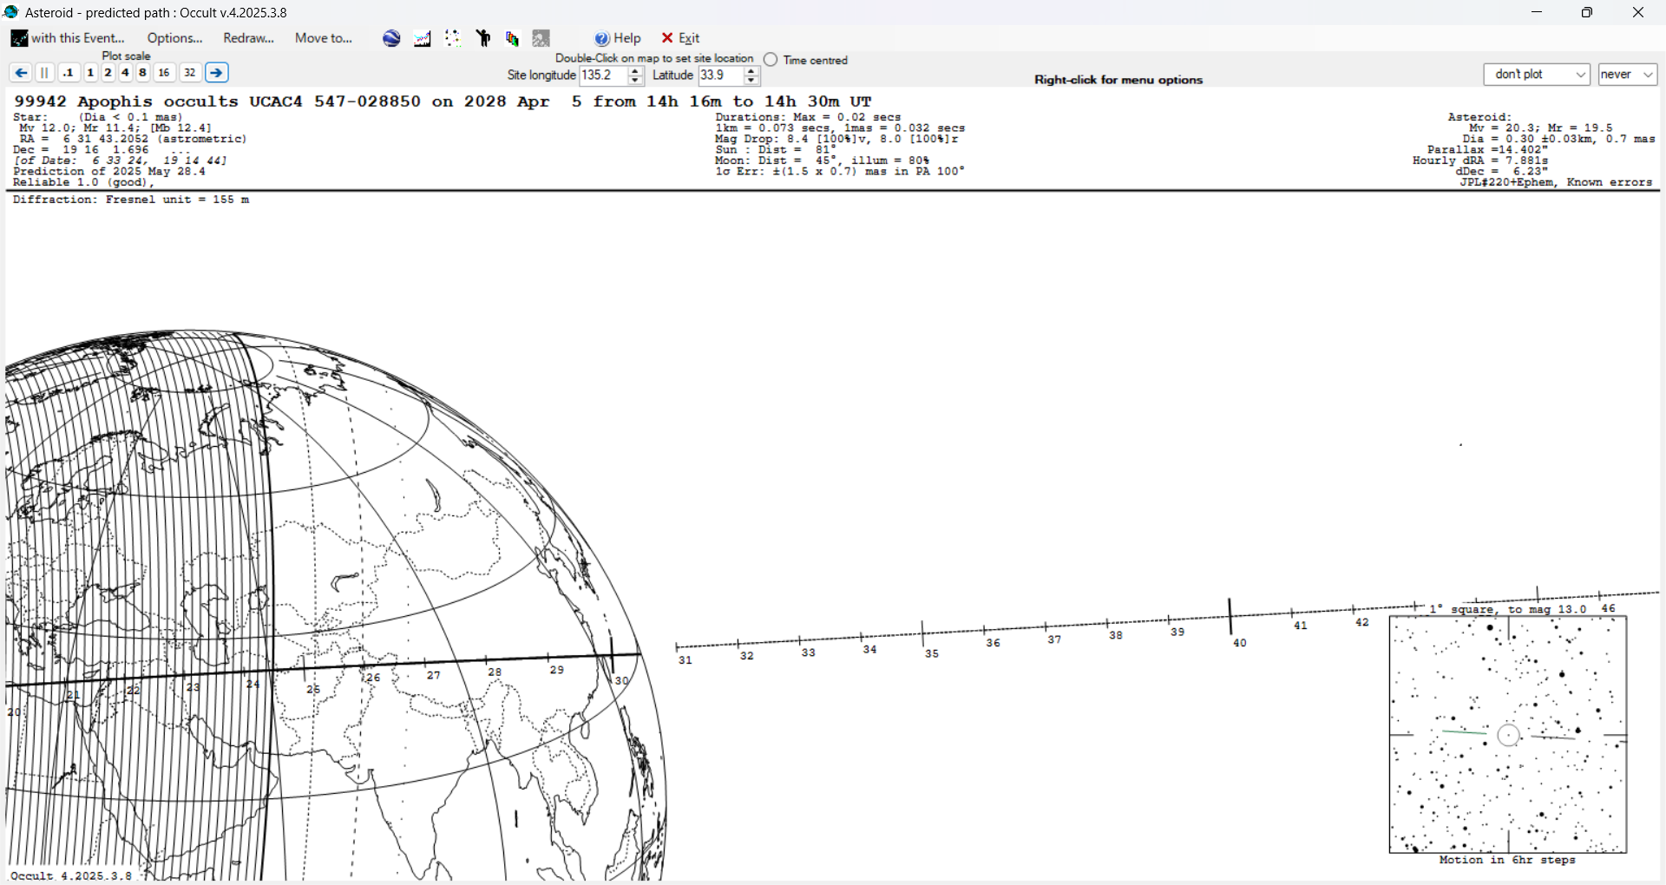Viewport: 1666px width, 885px height.
Task: Click time marker 35 on the path
Action: coord(931,653)
